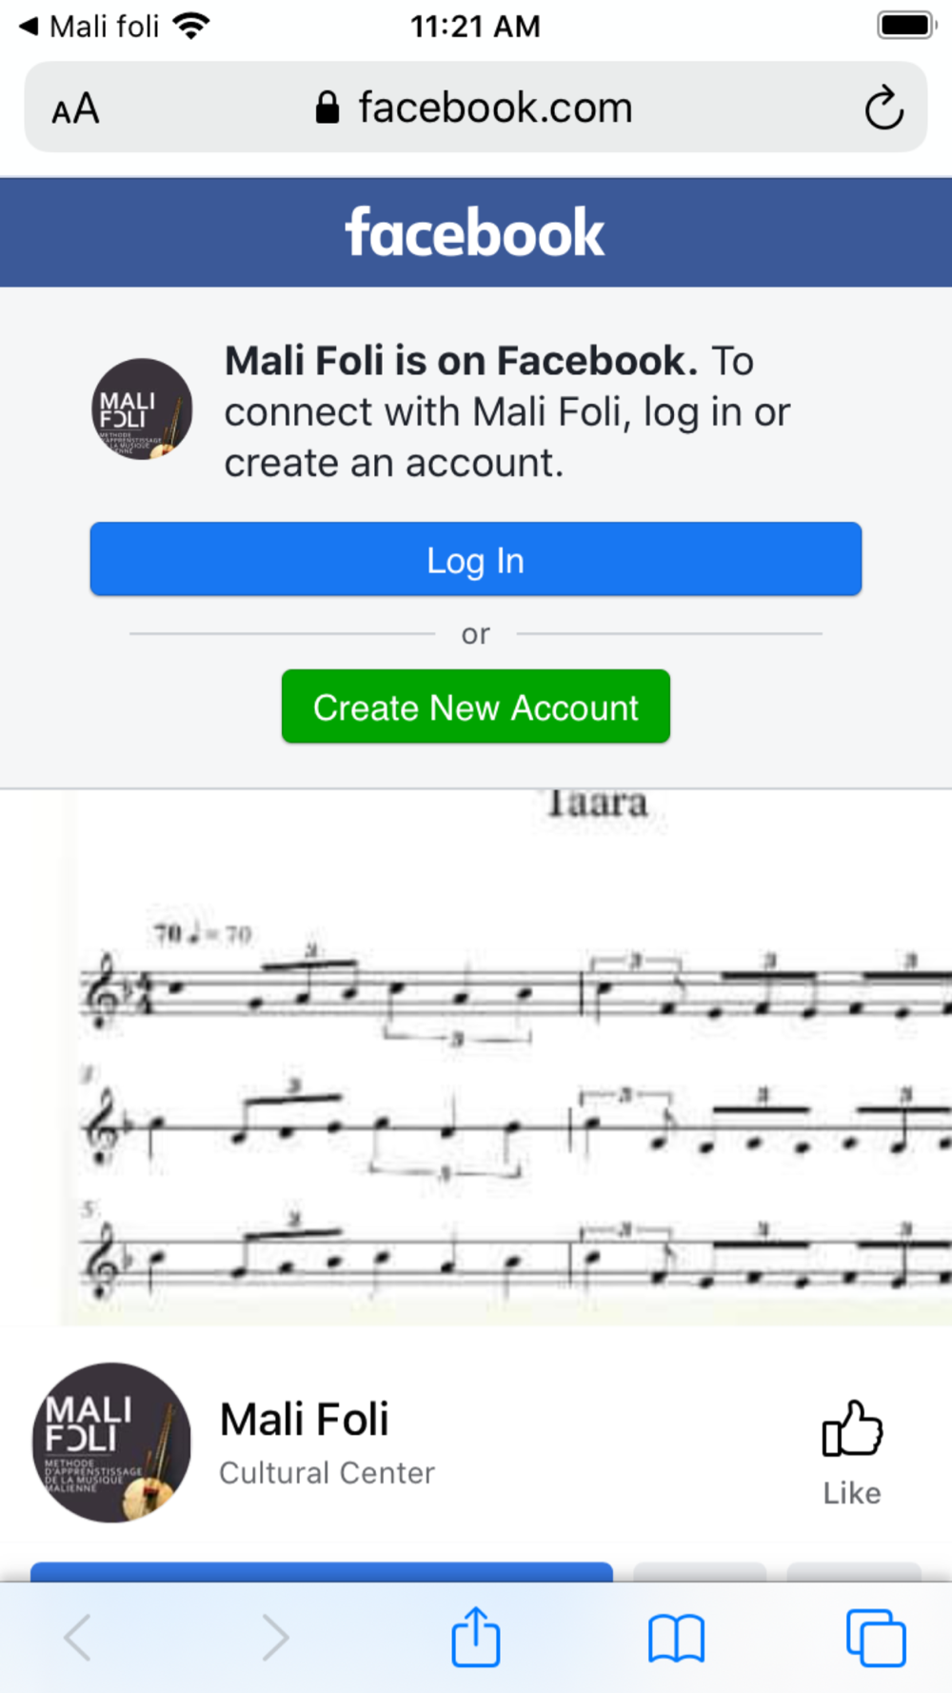Show open tabs in Safari
This screenshot has height=1693, width=952.
tap(876, 1638)
